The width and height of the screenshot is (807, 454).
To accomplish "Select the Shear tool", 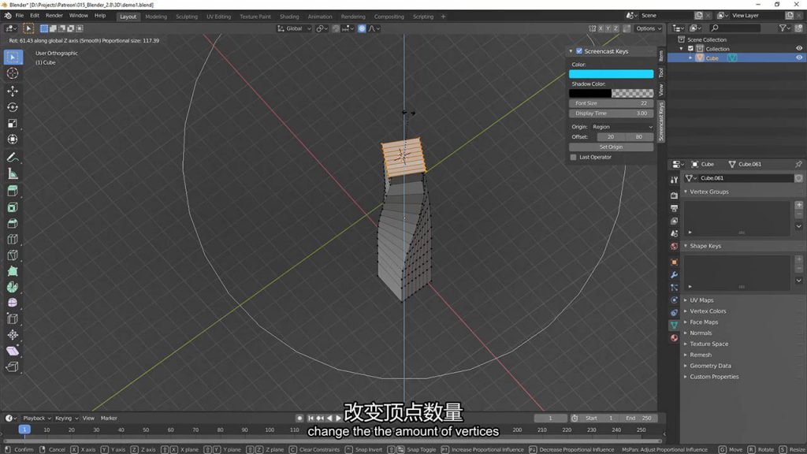I will tap(13, 351).
